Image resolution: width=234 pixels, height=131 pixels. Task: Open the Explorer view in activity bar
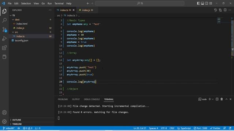(4, 11)
